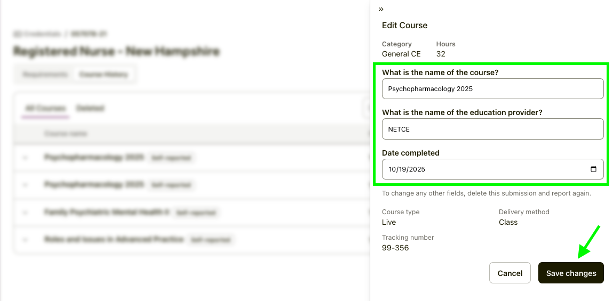Image resolution: width=613 pixels, height=301 pixels.
Task: Select the Course History tab
Action: pos(104,75)
